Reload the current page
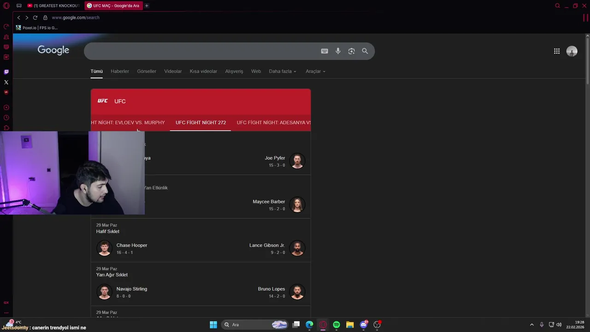Image resolution: width=590 pixels, height=332 pixels. tap(35, 18)
